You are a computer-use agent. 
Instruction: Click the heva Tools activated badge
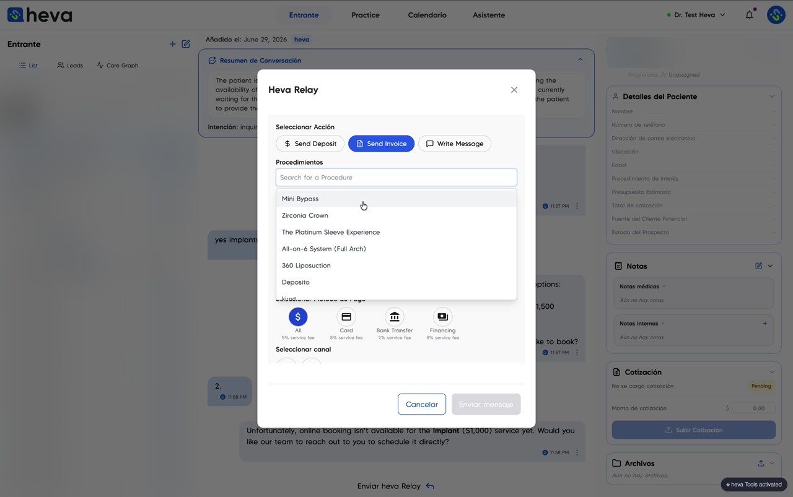pyautogui.click(x=755, y=485)
